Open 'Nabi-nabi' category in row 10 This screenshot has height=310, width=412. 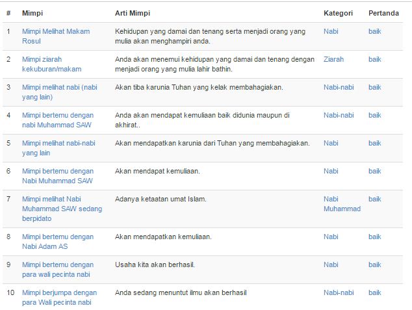(339, 292)
